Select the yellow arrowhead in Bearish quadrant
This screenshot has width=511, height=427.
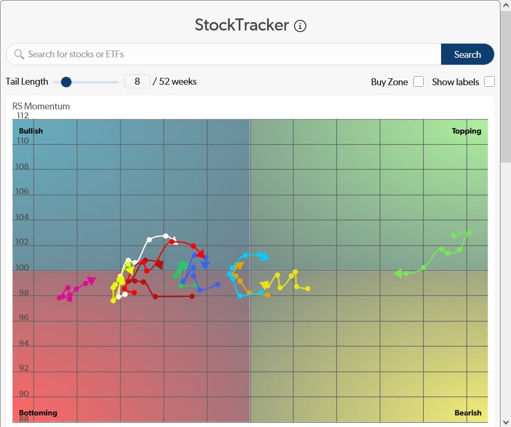pos(265,286)
